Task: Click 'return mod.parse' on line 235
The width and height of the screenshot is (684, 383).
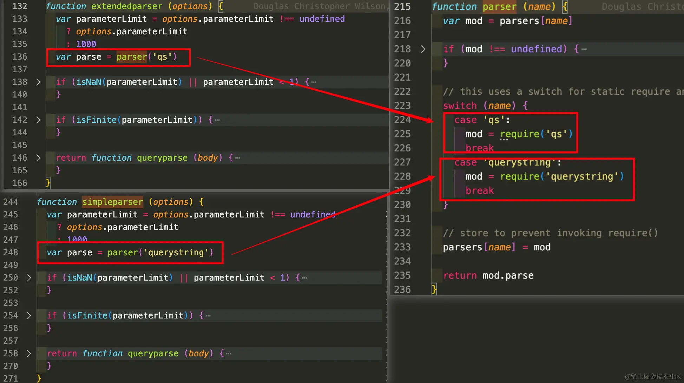Action: coord(488,276)
